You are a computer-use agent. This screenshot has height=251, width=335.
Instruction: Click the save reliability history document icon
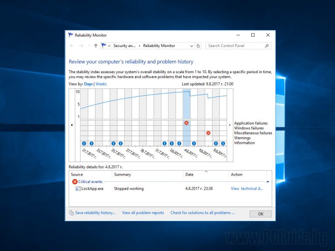coord(71,213)
